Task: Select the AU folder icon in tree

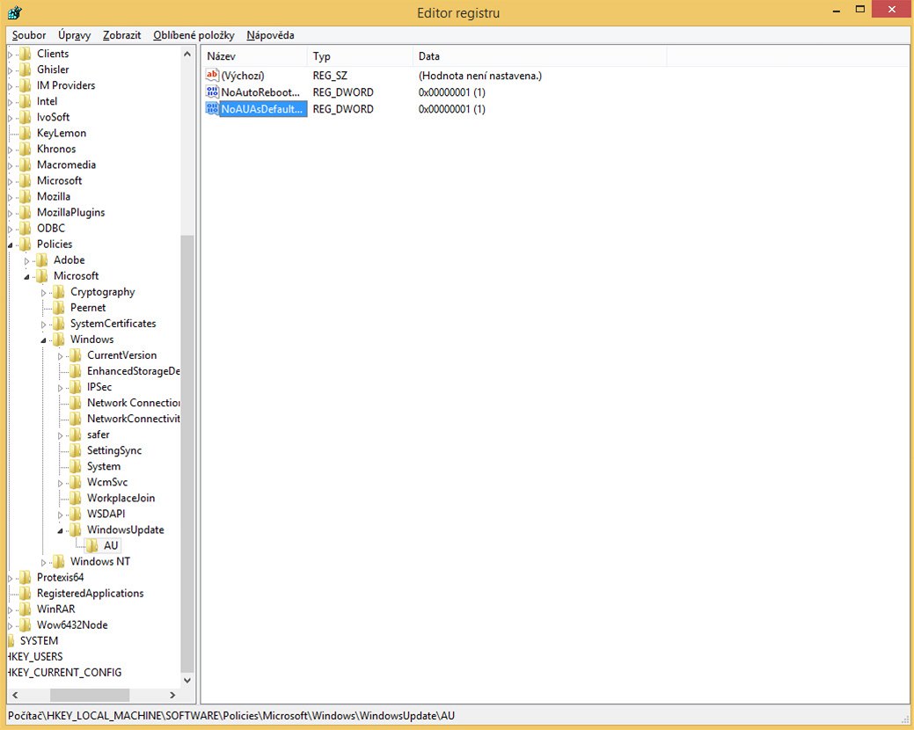Action: point(92,545)
